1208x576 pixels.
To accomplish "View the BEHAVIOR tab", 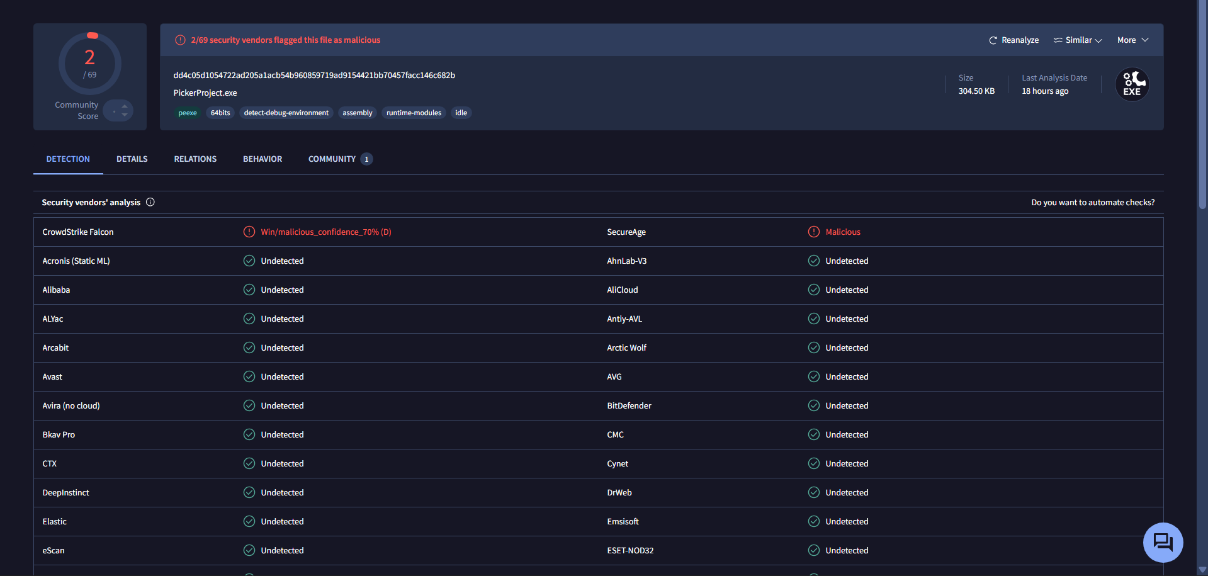I will pyautogui.click(x=262, y=159).
